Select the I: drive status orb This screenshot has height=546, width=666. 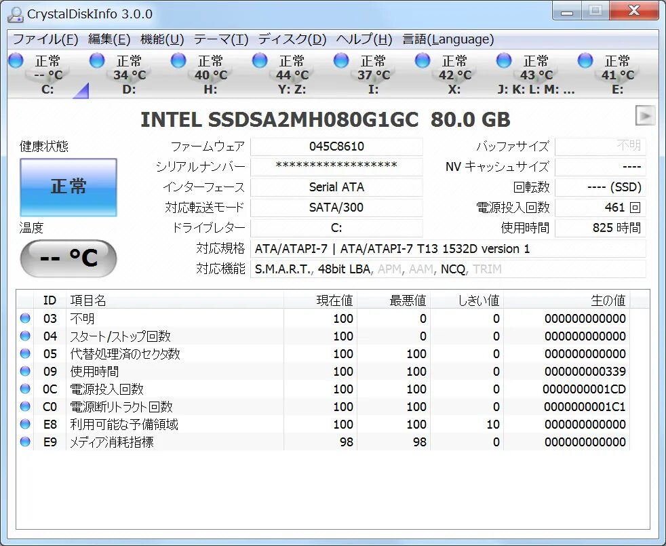341,61
